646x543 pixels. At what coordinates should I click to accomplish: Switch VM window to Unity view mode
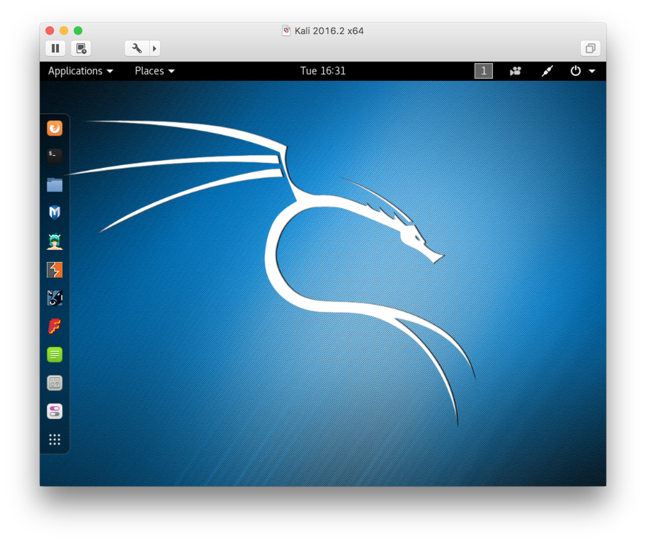click(x=590, y=48)
